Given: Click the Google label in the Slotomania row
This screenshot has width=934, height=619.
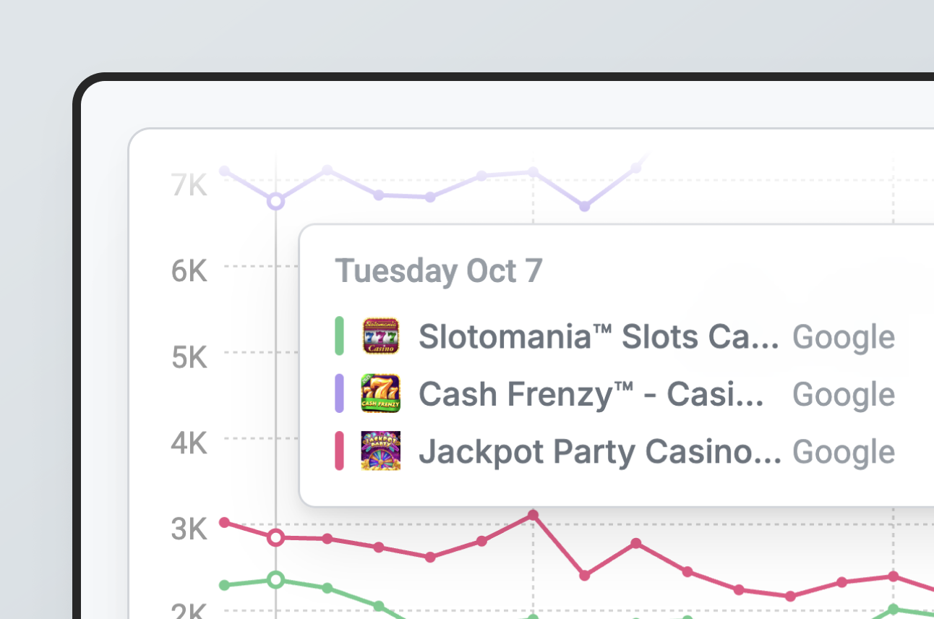Looking at the screenshot, I should 844,337.
